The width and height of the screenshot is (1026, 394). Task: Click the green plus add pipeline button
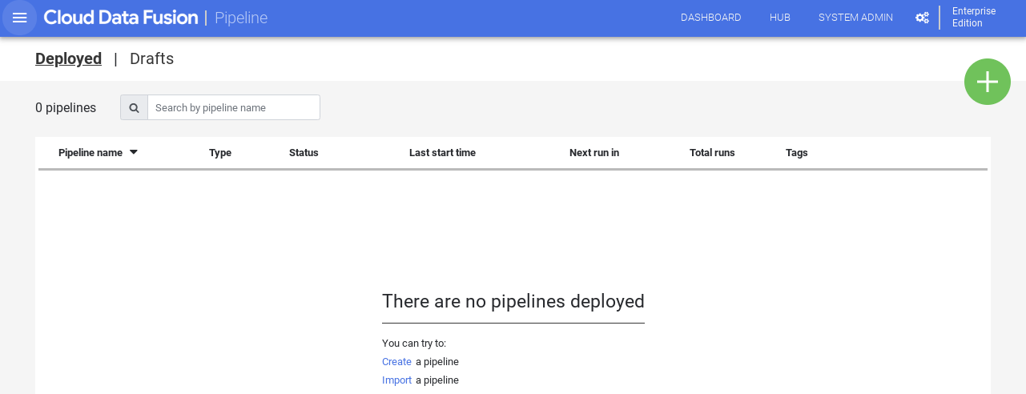(987, 82)
